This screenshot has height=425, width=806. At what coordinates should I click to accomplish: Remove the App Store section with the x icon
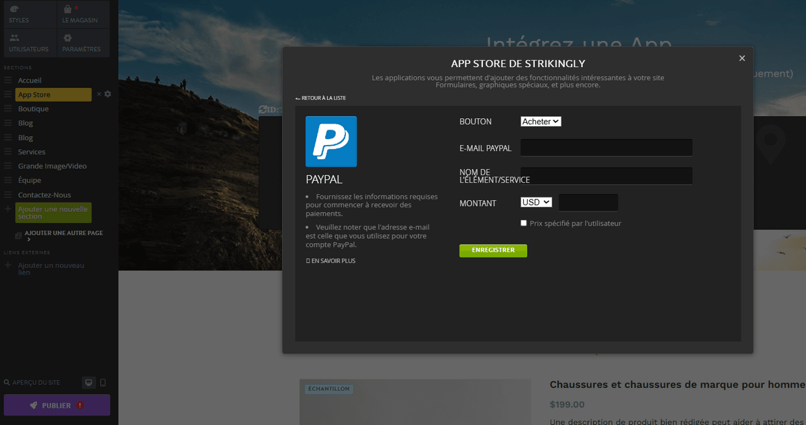coord(99,94)
